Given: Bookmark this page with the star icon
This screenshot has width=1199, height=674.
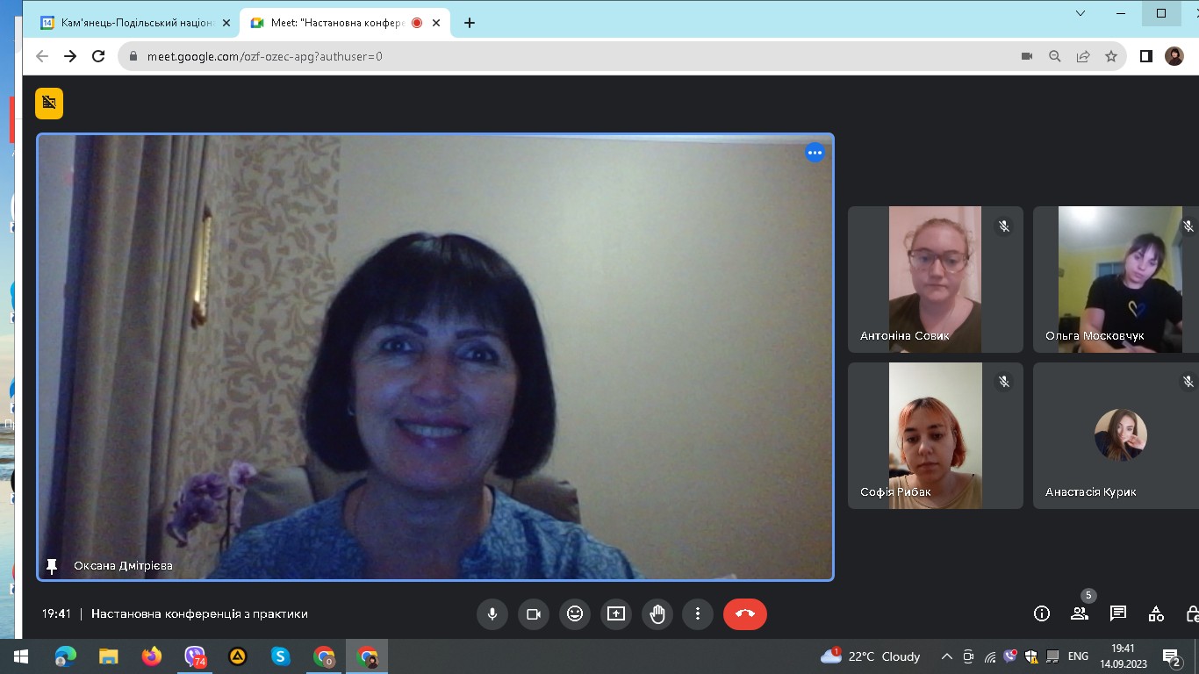Looking at the screenshot, I should (x=1111, y=56).
